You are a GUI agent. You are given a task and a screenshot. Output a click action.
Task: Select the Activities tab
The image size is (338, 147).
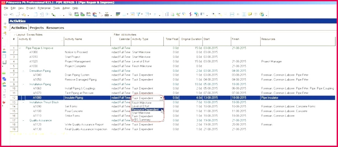(x=19, y=28)
